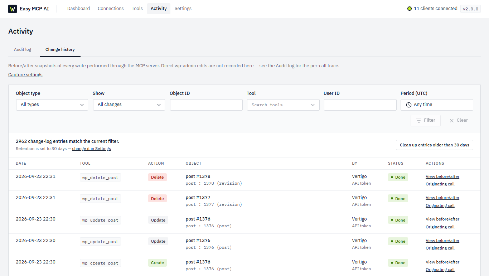Click the TOOL column header
Screen dimensions: 489x276
pos(85,163)
